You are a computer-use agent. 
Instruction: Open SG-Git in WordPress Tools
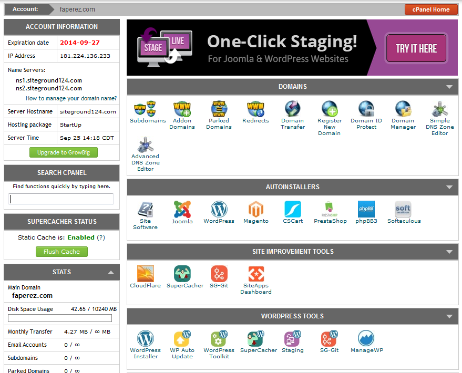[330, 342]
